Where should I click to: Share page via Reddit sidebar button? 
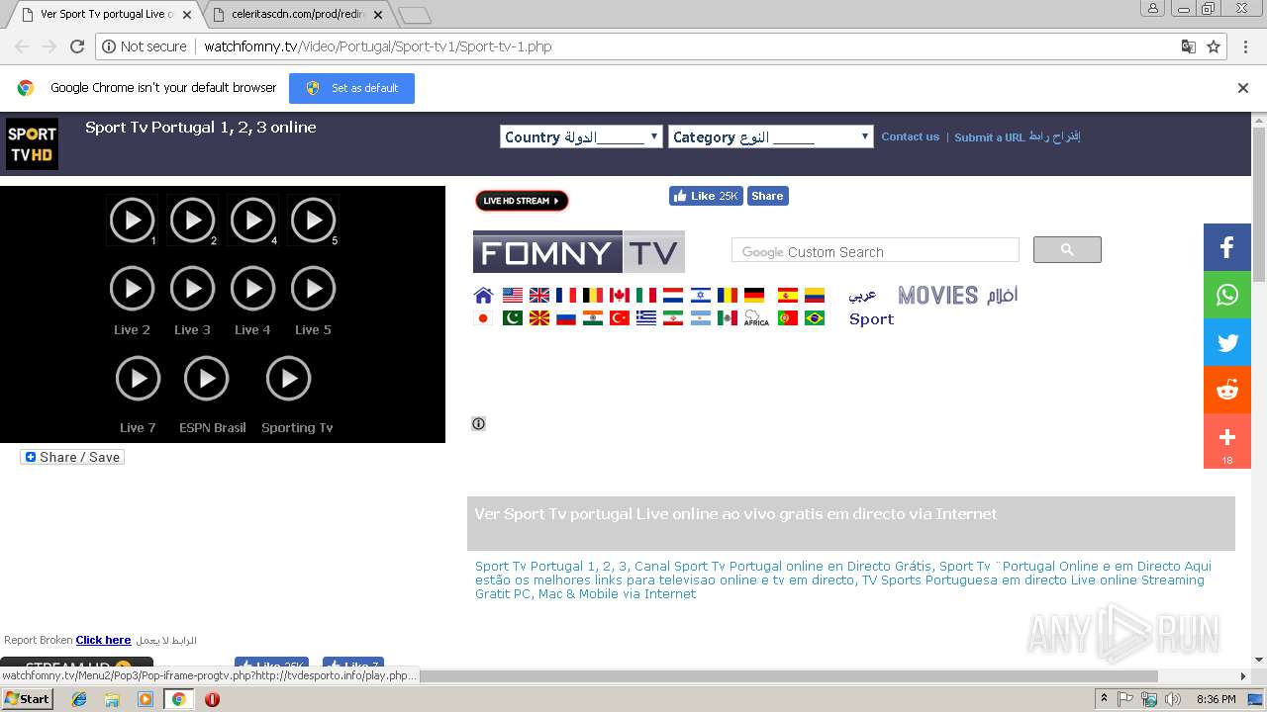(1227, 390)
